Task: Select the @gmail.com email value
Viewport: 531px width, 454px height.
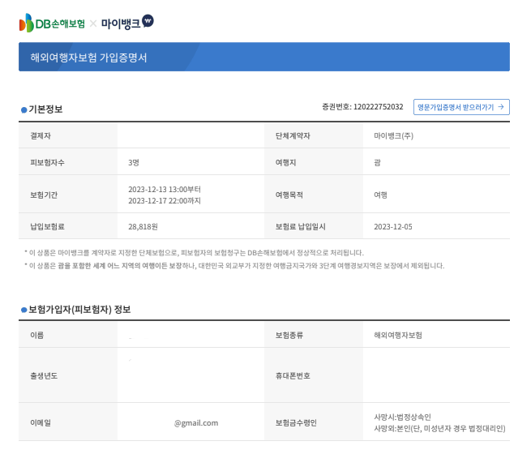Action: coord(196,423)
